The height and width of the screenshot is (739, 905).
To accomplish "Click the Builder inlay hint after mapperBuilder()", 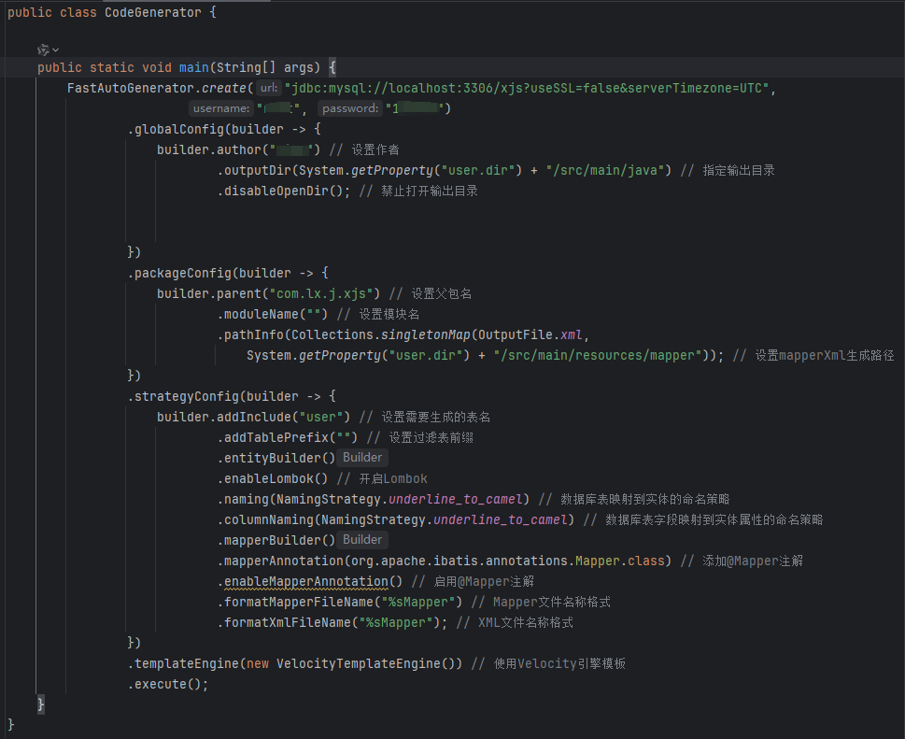I will click(x=362, y=539).
